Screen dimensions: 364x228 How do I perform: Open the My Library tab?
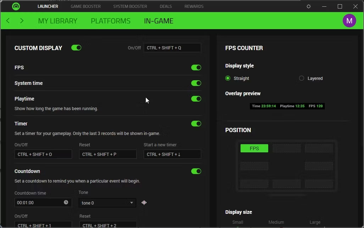(57, 21)
